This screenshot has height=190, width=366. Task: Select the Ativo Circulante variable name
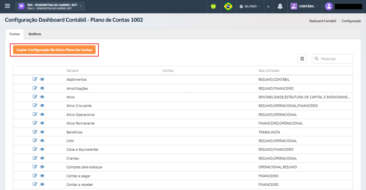(x=79, y=106)
